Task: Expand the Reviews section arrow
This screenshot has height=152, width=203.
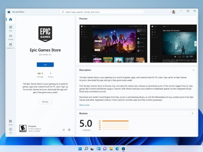Action: (192, 113)
